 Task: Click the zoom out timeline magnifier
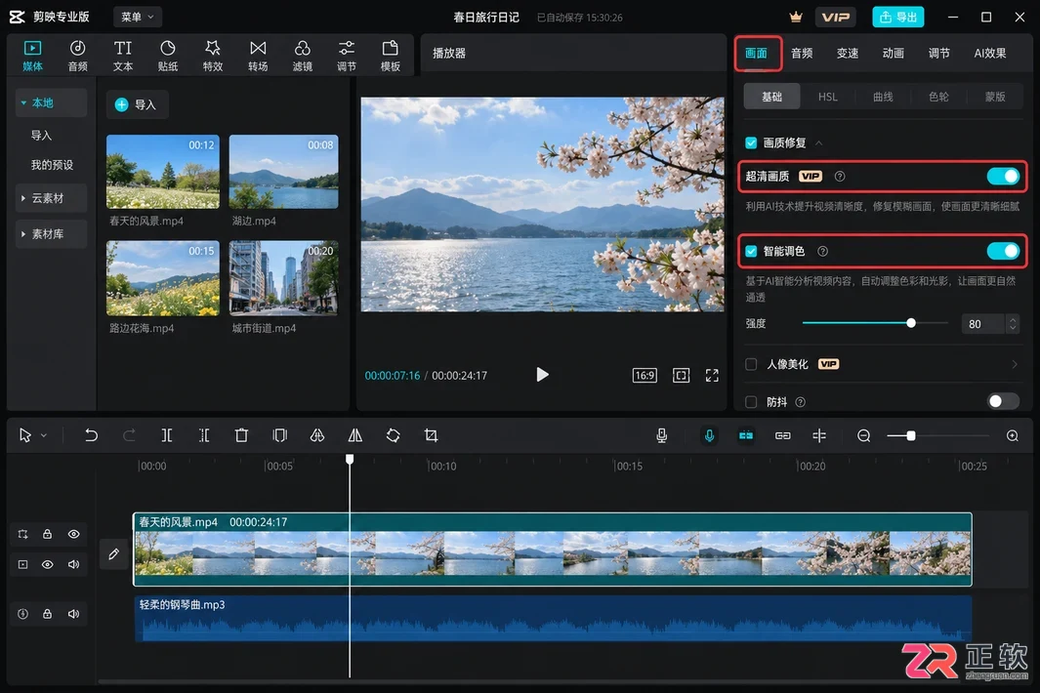(863, 435)
